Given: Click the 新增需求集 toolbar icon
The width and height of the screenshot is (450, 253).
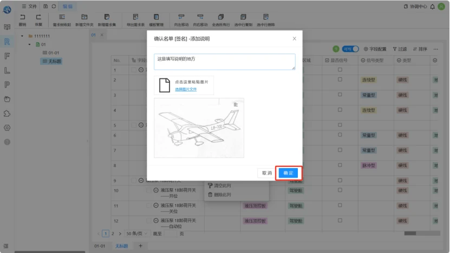Looking at the screenshot, I should 107,17.
